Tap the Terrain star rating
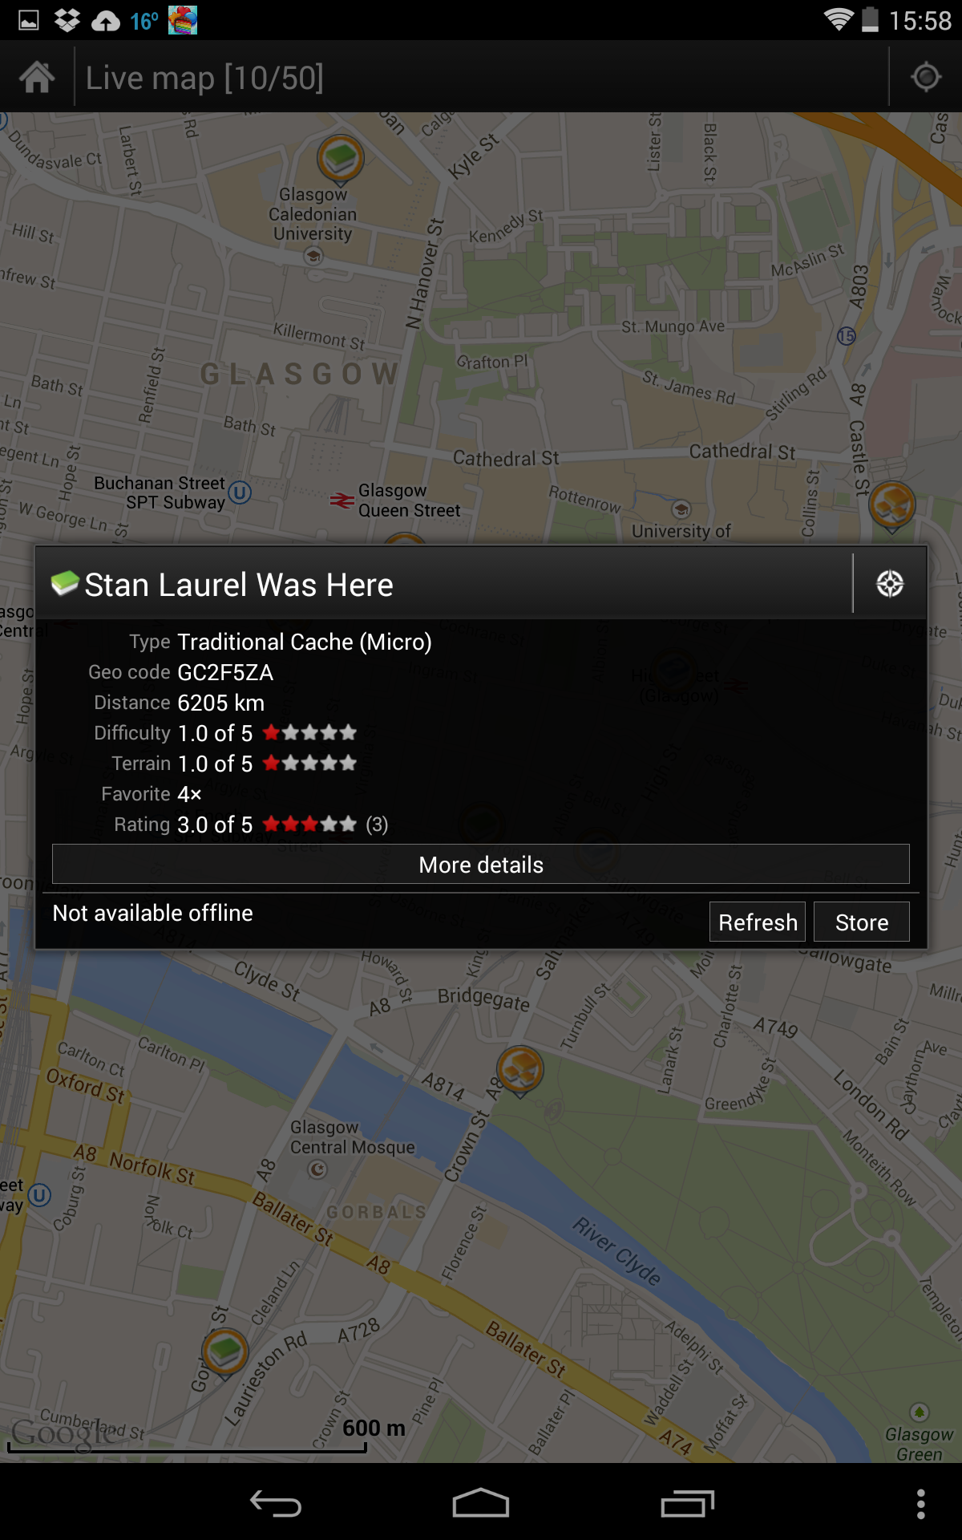The image size is (962, 1540). point(309,763)
